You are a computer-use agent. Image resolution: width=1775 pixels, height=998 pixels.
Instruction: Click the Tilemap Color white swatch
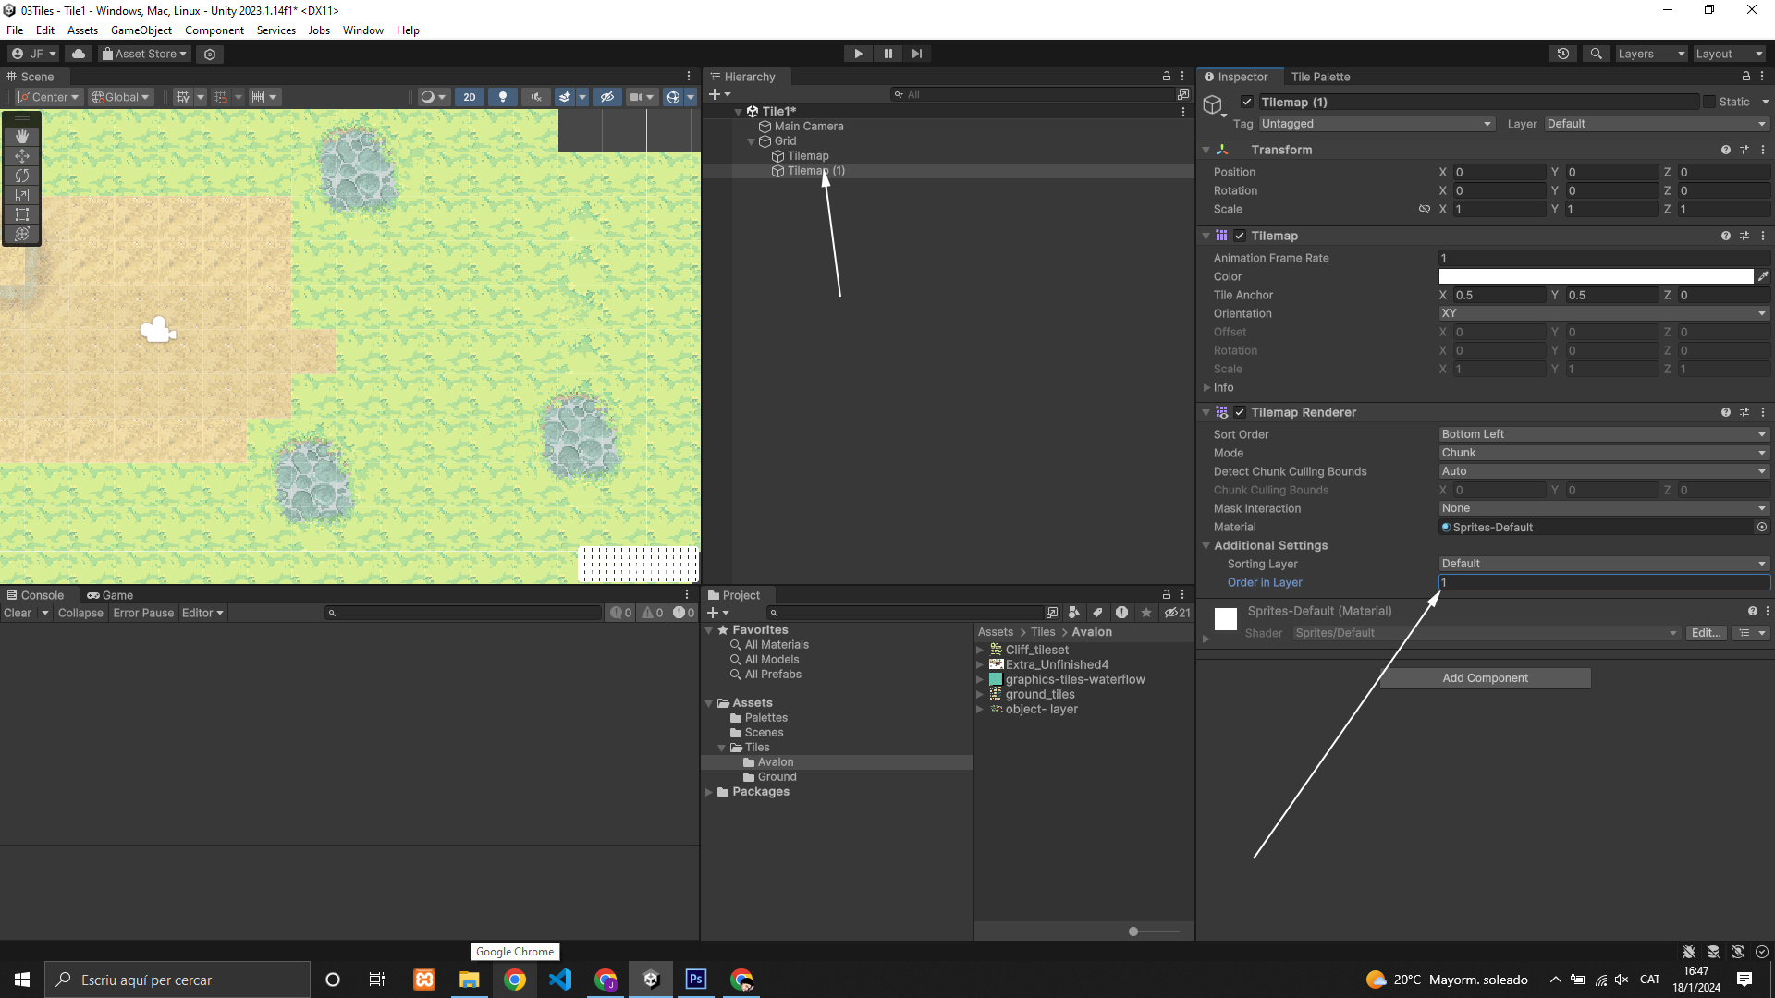tap(1596, 276)
